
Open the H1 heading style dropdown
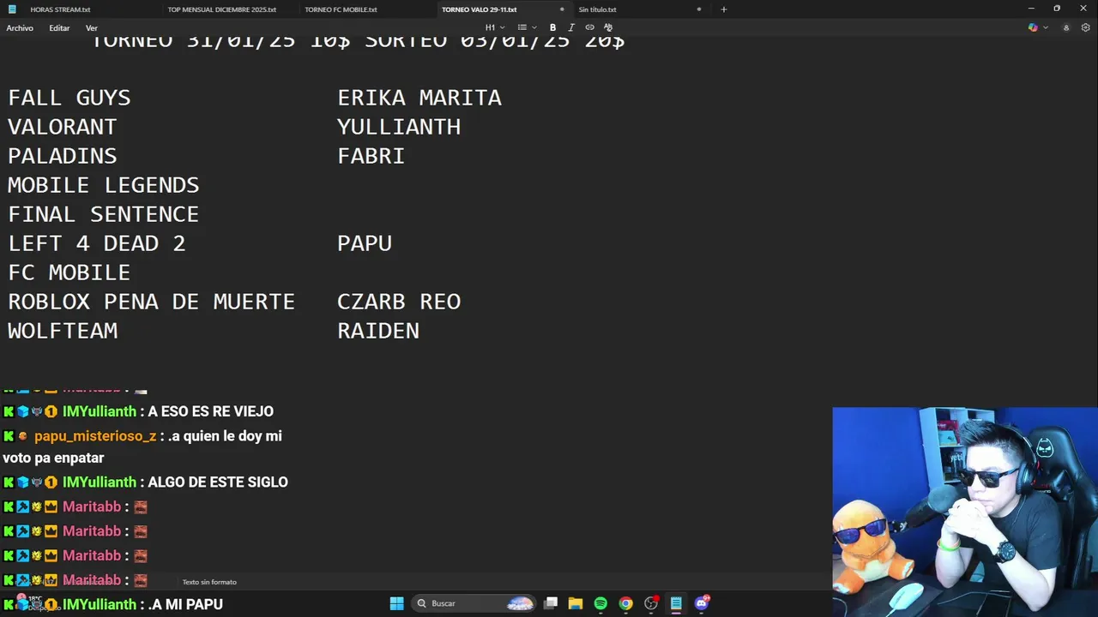click(493, 27)
